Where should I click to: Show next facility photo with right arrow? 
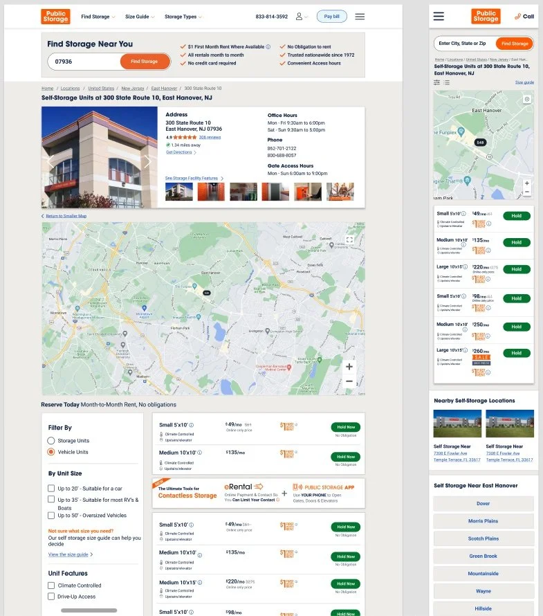pos(147,161)
